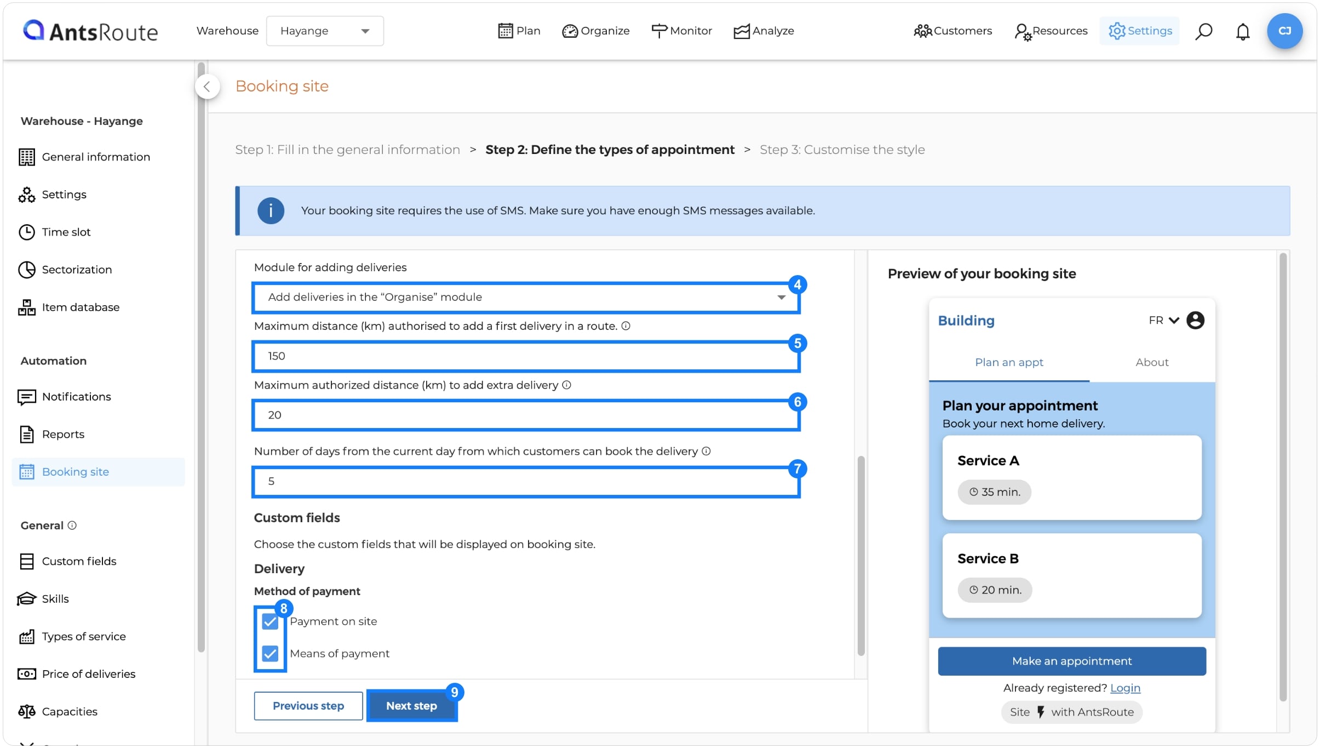Click the Time slot clock icon
1320x748 pixels.
pyautogui.click(x=26, y=232)
